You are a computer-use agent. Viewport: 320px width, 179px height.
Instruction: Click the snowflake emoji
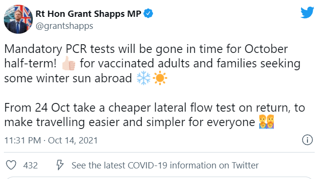(144, 78)
